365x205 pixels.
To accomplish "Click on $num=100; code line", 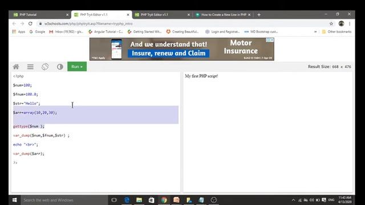I will (22, 85).
